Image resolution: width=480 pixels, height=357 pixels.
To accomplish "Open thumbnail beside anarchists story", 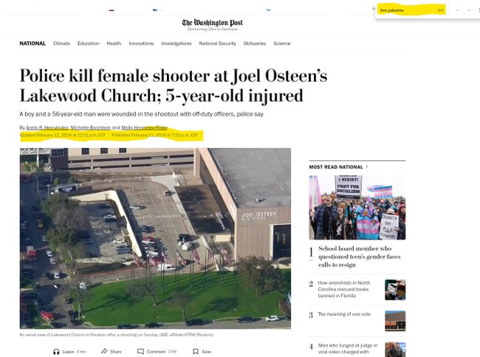I will (395, 290).
